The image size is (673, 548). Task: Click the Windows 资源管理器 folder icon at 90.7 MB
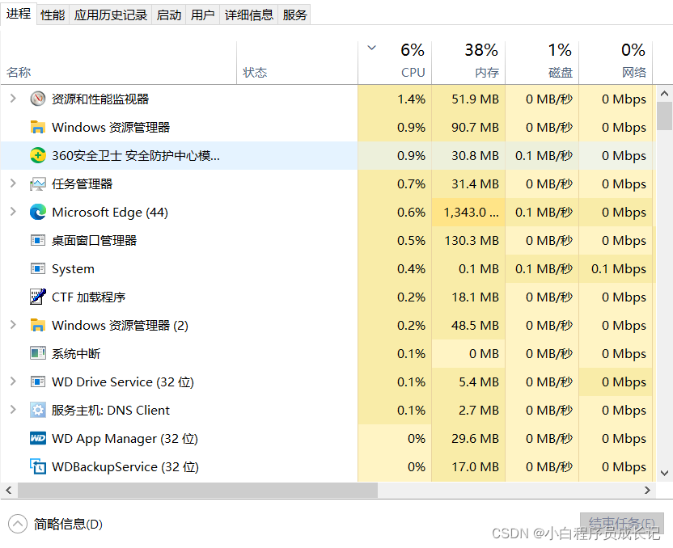coord(38,128)
